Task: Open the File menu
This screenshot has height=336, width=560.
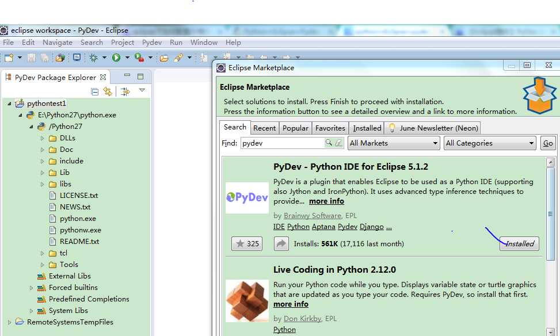Action: point(8,42)
